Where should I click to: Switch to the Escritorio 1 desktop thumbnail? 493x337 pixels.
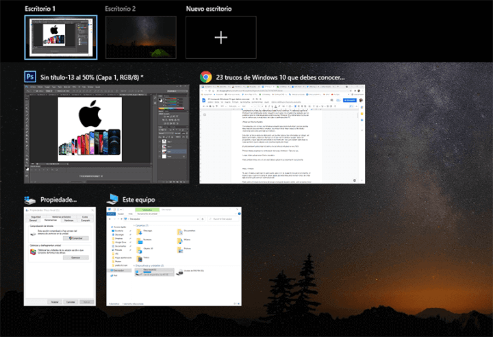point(61,38)
